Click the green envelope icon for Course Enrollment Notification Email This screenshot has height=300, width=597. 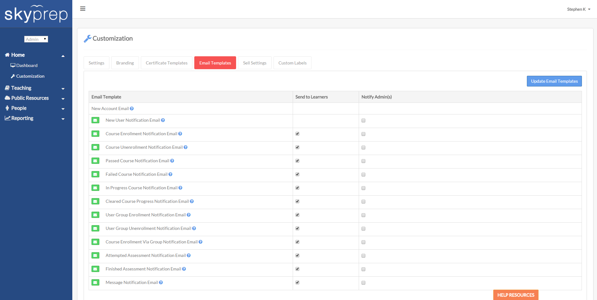[95, 134]
